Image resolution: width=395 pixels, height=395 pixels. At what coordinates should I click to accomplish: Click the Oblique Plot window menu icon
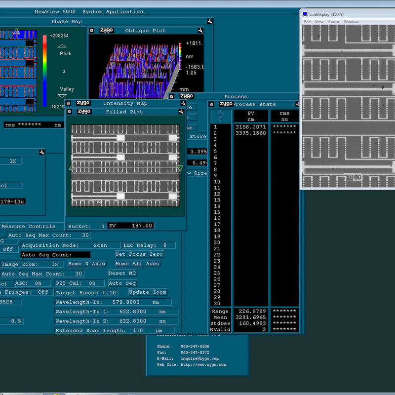[x=92, y=31]
